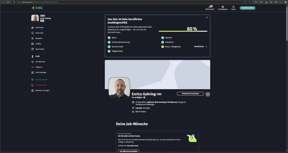Viewport: 288px width, 153px height.
Task: Open Jobs finden in sidebar
Action: 37,28
